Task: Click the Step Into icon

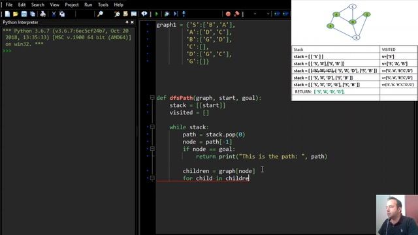Action: click(x=184, y=14)
